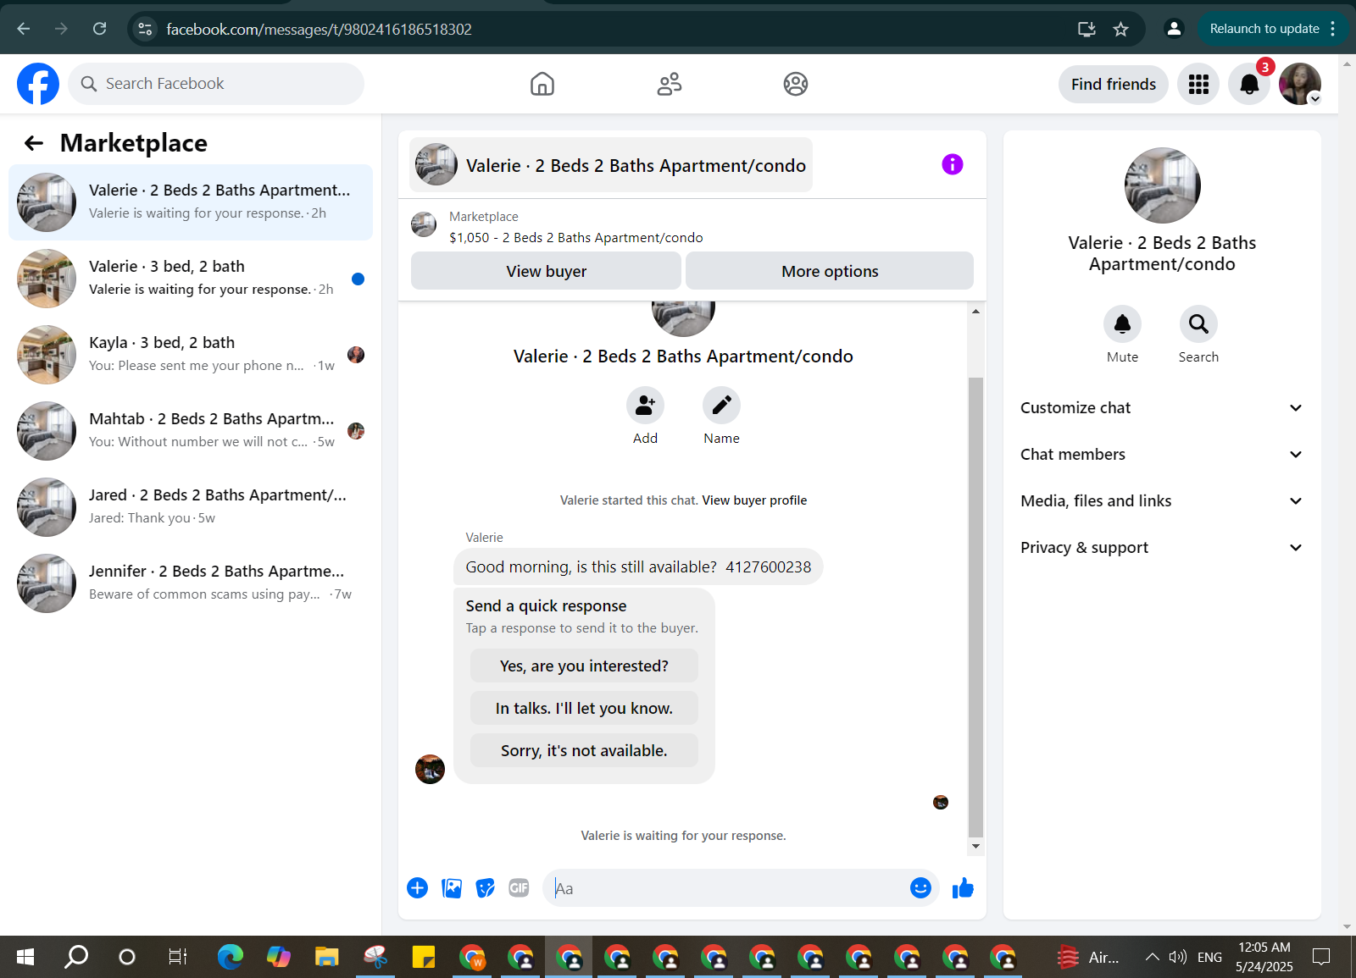The width and height of the screenshot is (1356, 978).
Task: Click the browser address bar URL
Action: click(x=319, y=29)
